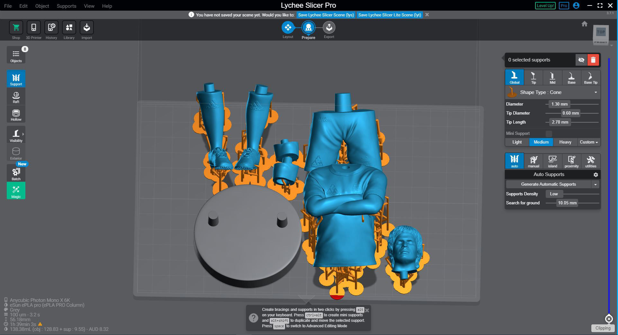Open the Edit menu
The height and width of the screenshot is (335, 618).
[x=23, y=6]
